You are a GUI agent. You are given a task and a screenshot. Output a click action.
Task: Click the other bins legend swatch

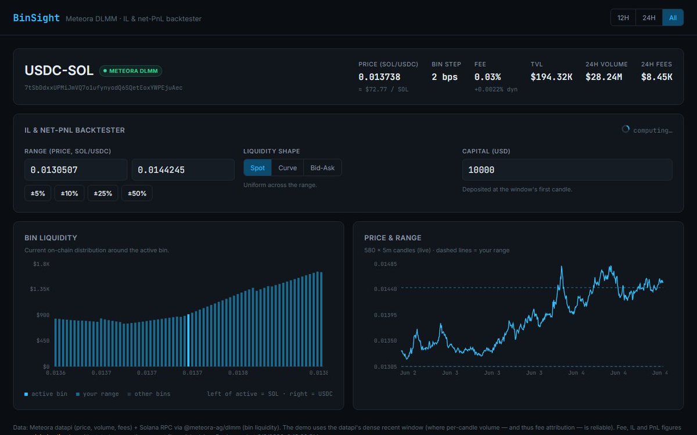coord(129,394)
